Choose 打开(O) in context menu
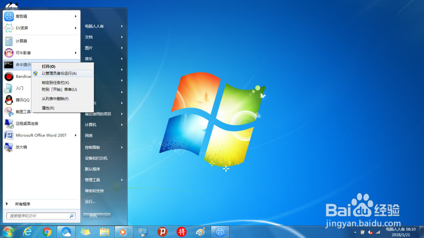The height and width of the screenshot is (238, 424). click(x=63, y=66)
